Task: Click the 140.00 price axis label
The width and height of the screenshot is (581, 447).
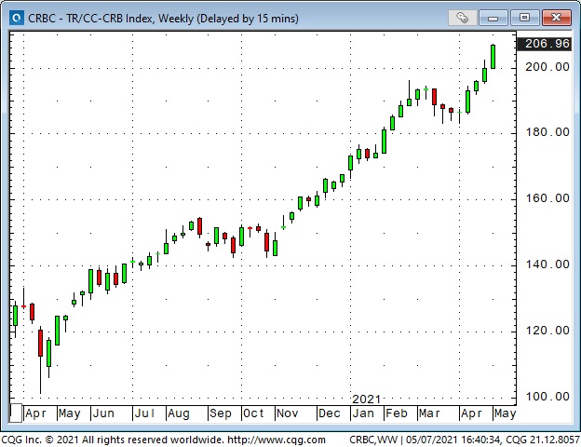Action: tap(547, 264)
